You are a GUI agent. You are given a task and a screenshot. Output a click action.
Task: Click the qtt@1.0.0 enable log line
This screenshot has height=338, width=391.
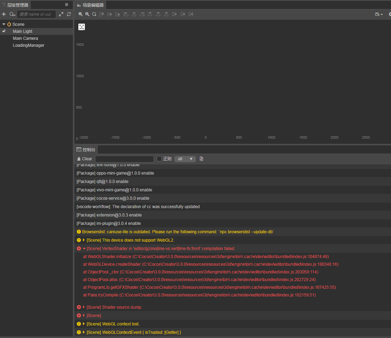103,182
